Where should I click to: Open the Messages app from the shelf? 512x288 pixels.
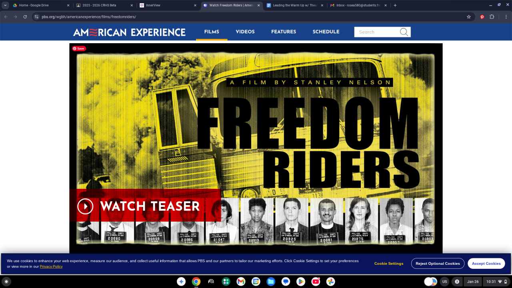286,282
